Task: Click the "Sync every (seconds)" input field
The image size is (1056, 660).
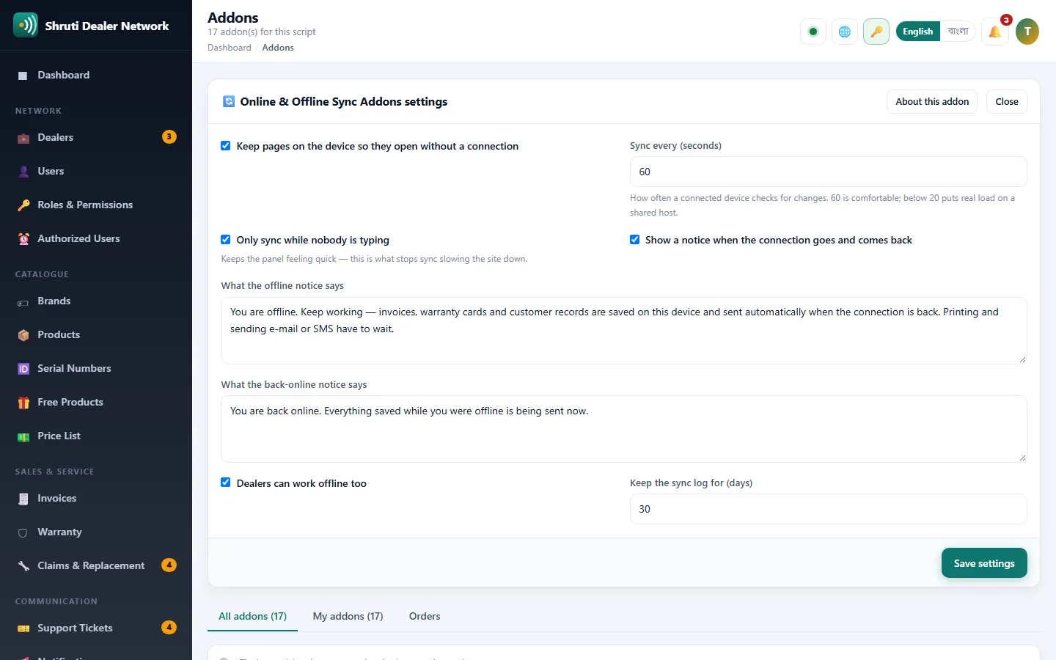Action: click(829, 172)
